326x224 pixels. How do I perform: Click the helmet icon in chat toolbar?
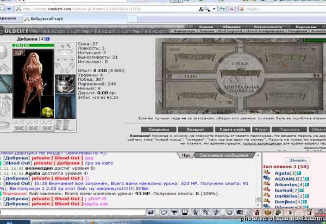pyautogui.click(x=240, y=213)
